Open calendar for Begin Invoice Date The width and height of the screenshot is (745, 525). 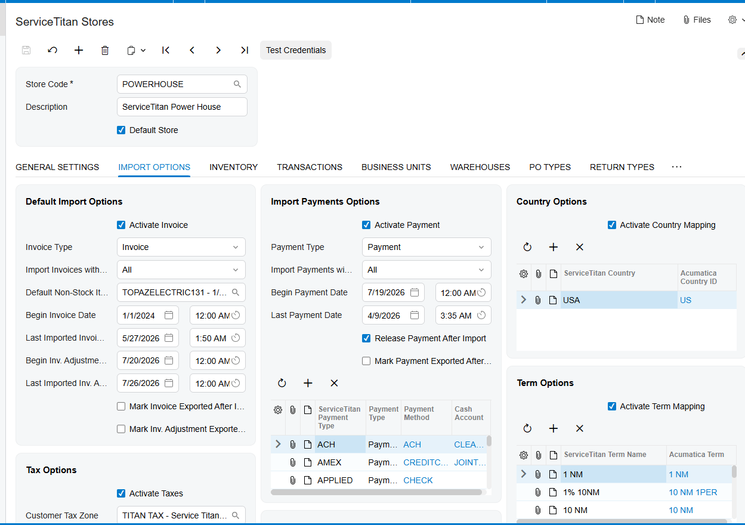tap(169, 315)
